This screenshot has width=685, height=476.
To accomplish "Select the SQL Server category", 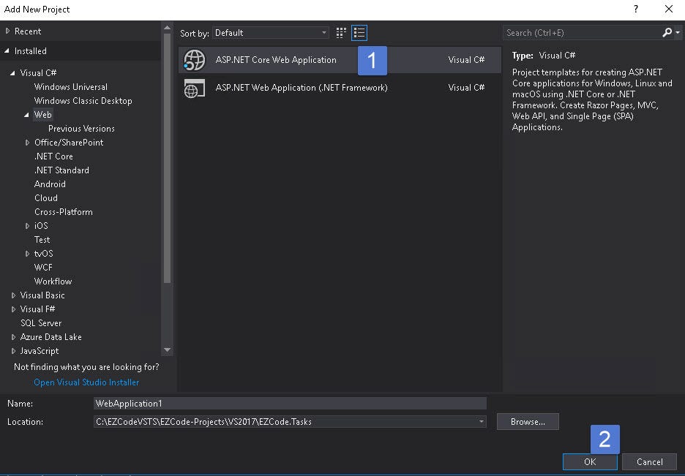I will pyautogui.click(x=41, y=323).
